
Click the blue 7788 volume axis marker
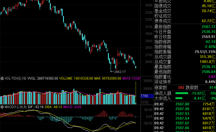[147, 96]
